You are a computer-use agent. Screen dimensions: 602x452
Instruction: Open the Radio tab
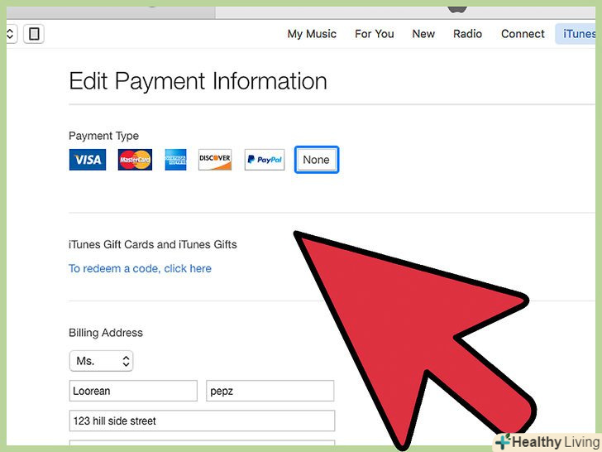(467, 34)
